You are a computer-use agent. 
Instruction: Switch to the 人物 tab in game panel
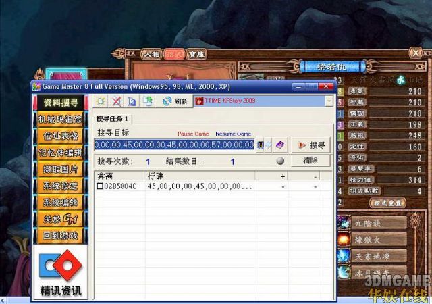tap(151, 54)
